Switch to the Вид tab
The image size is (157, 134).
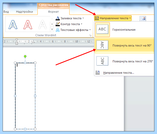click(x=6, y=12)
